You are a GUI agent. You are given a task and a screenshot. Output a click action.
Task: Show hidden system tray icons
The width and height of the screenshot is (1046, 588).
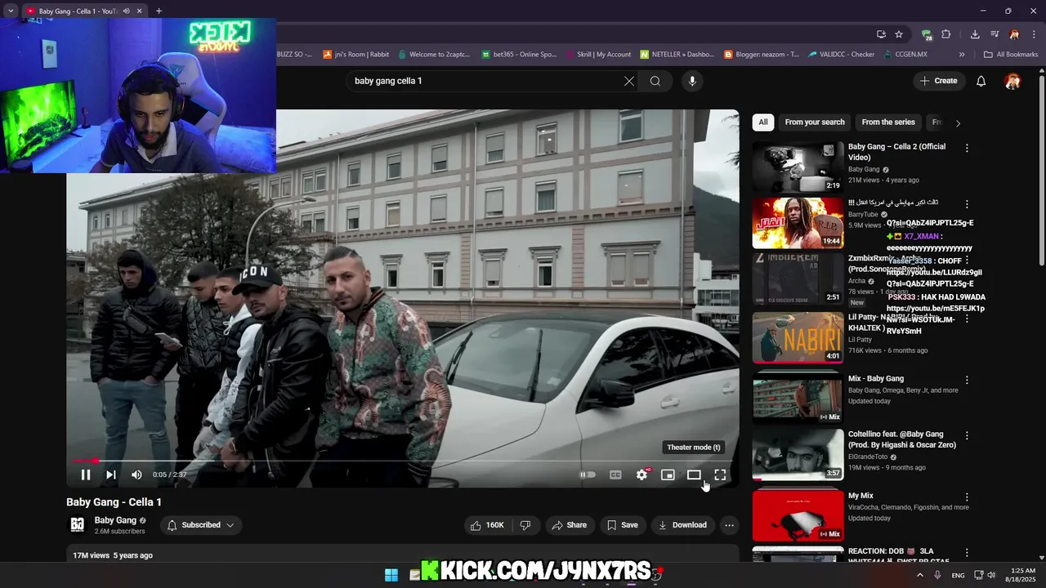point(920,575)
